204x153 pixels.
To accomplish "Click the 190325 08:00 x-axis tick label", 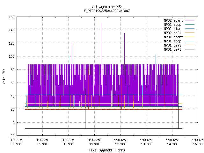I will pyautogui.click(x=16, y=142).
